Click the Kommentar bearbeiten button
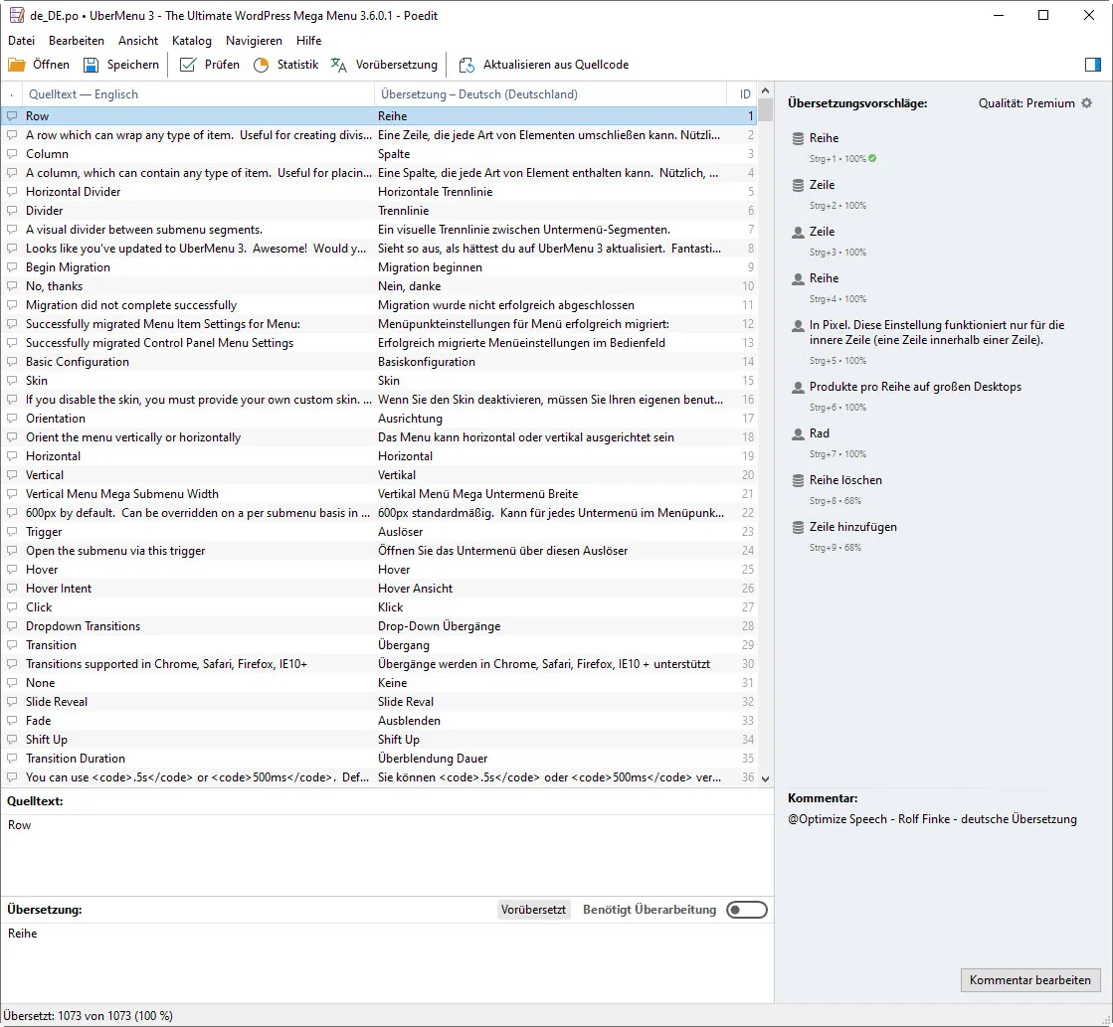Viewport: 1113px width, 1027px height. [1030, 980]
